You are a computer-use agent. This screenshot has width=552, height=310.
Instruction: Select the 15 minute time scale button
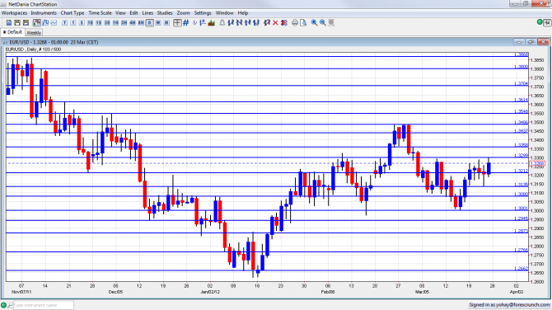pos(99,22)
